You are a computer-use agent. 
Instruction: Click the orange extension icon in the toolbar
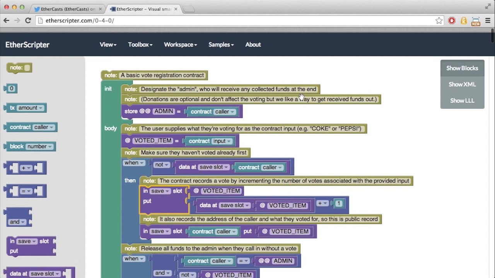click(464, 20)
